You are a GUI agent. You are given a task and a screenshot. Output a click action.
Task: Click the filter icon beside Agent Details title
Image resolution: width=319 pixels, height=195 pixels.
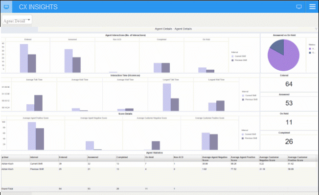[x=316, y=29]
